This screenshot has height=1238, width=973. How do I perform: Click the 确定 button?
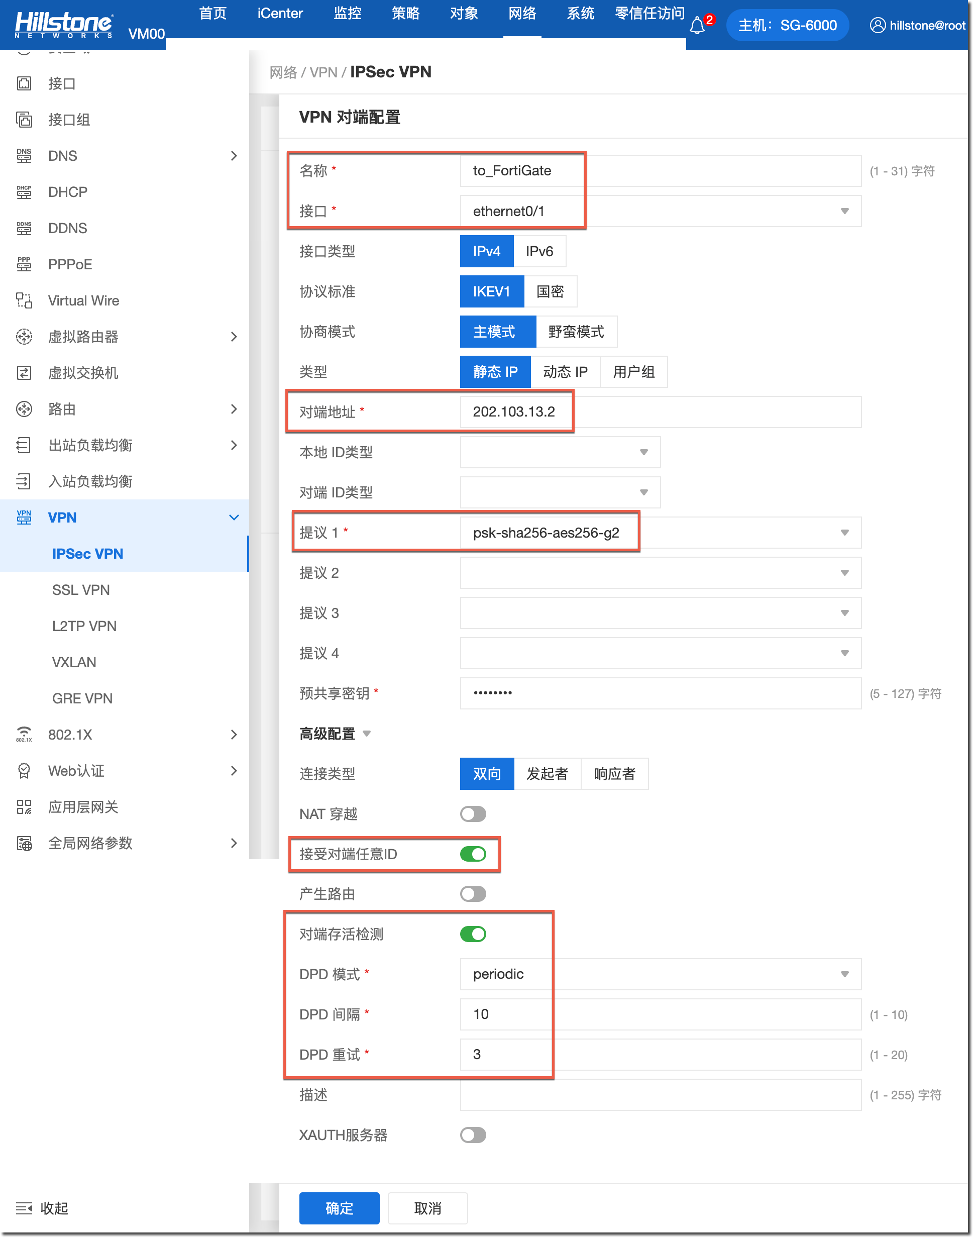[x=339, y=1208]
